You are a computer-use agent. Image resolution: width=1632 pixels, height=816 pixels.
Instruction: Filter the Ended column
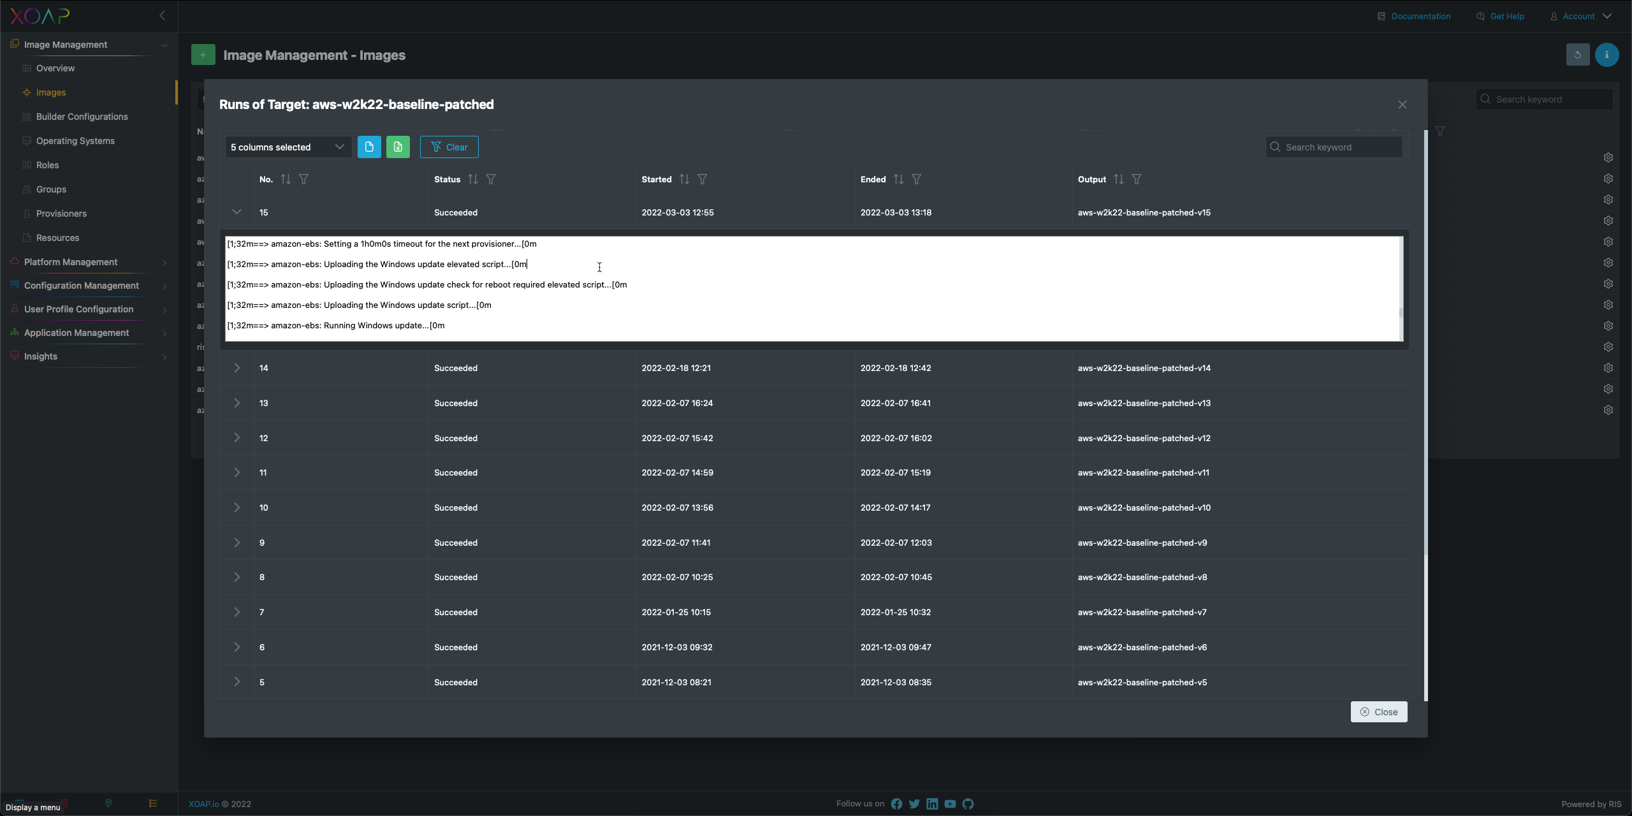(x=917, y=180)
